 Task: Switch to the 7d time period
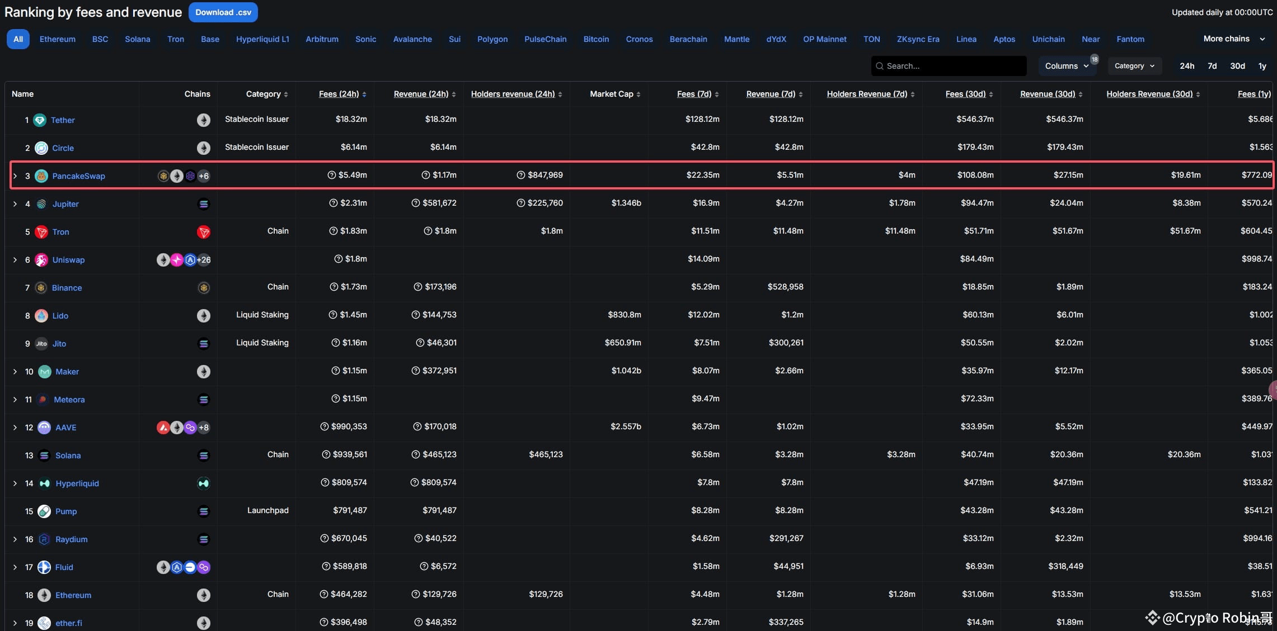1212,66
